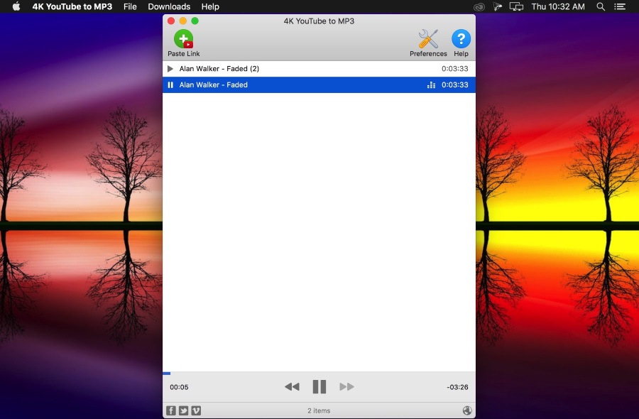Open the Help menu in menu bar
The width and height of the screenshot is (639, 419).
pyautogui.click(x=210, y=6)
